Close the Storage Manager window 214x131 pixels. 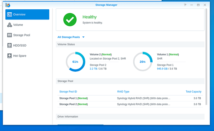coord(205,5)
